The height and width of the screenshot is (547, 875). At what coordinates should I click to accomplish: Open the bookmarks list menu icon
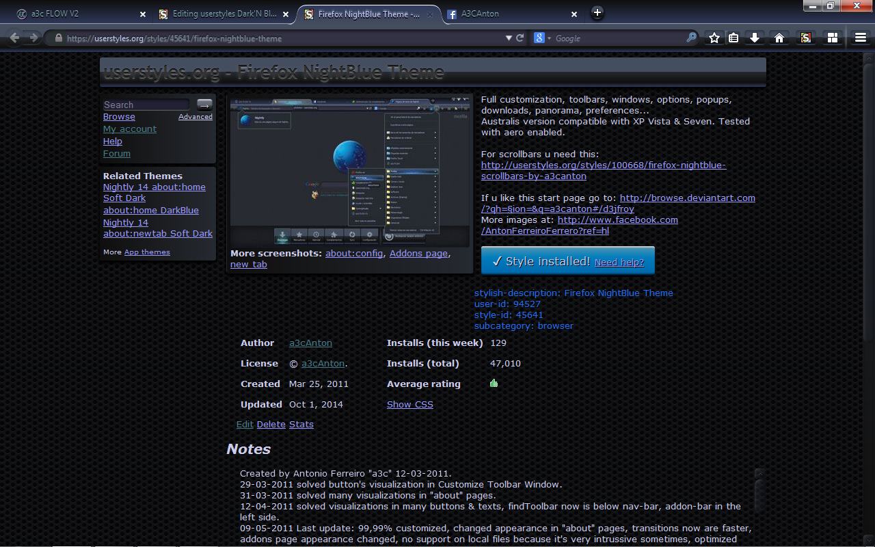(733, 38)
